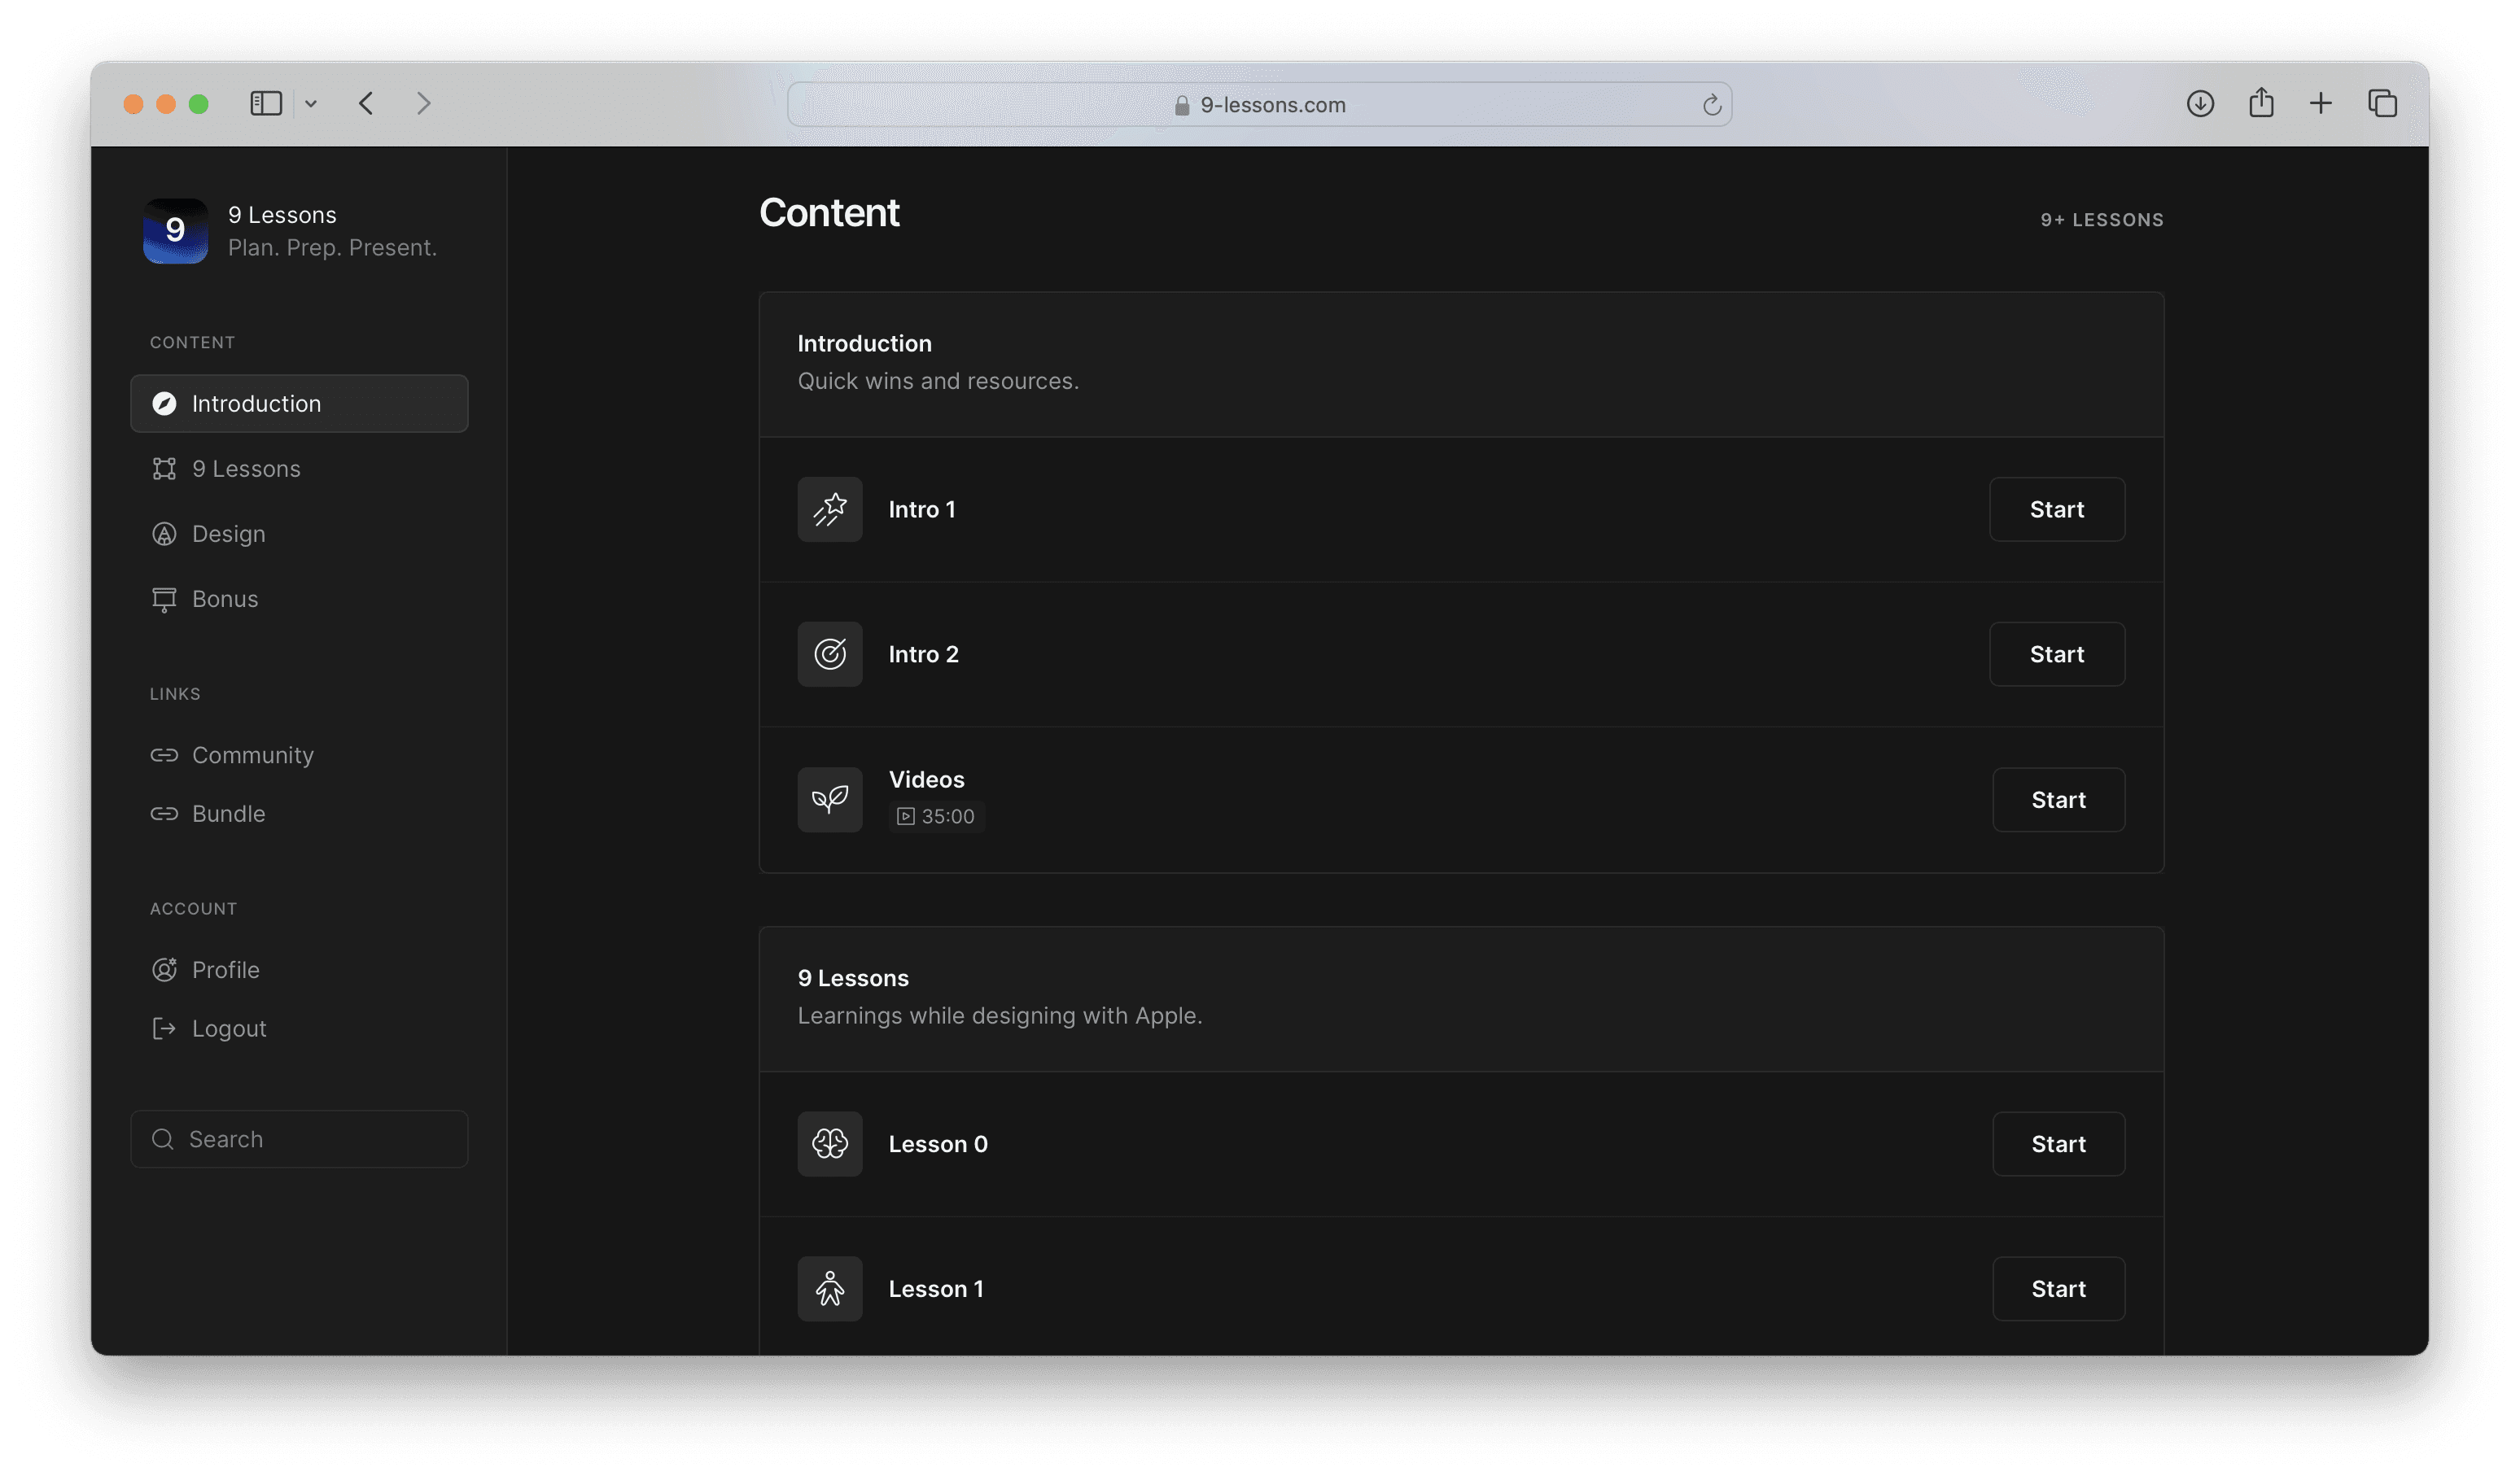Toggle the Safari sidebar panel button

(266, 104)
